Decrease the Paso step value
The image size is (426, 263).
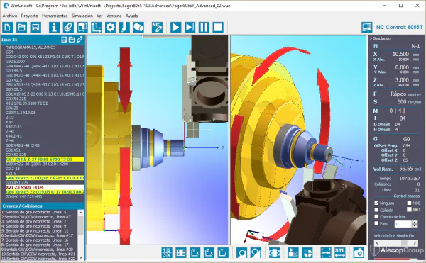[x=415, y=226]
